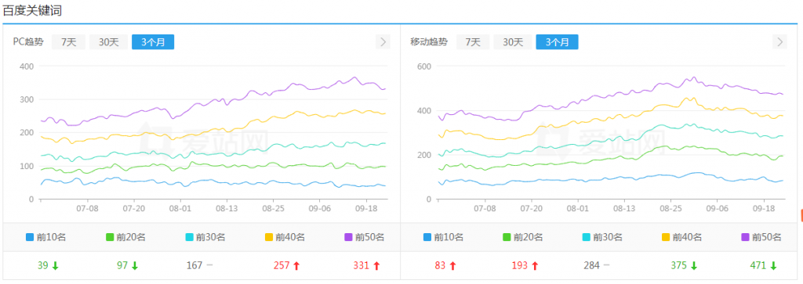
Task: Toggle 前30名 legend in PC趋势 chart
Action: coord(205,237)
